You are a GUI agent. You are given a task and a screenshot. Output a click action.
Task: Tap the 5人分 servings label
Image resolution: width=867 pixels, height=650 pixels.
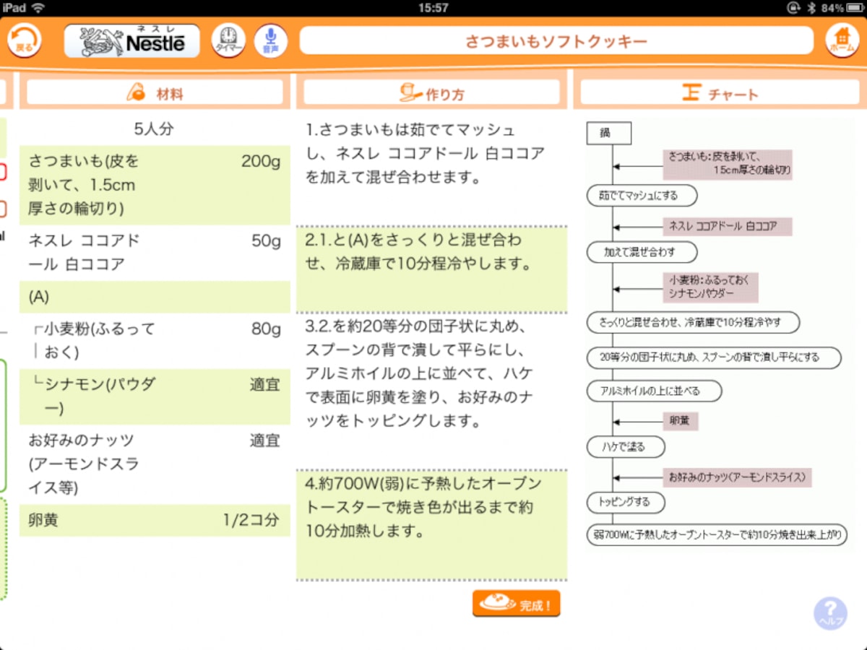[155, 129]
